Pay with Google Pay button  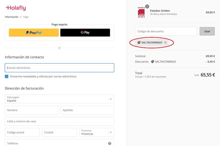tap(85, 33)
